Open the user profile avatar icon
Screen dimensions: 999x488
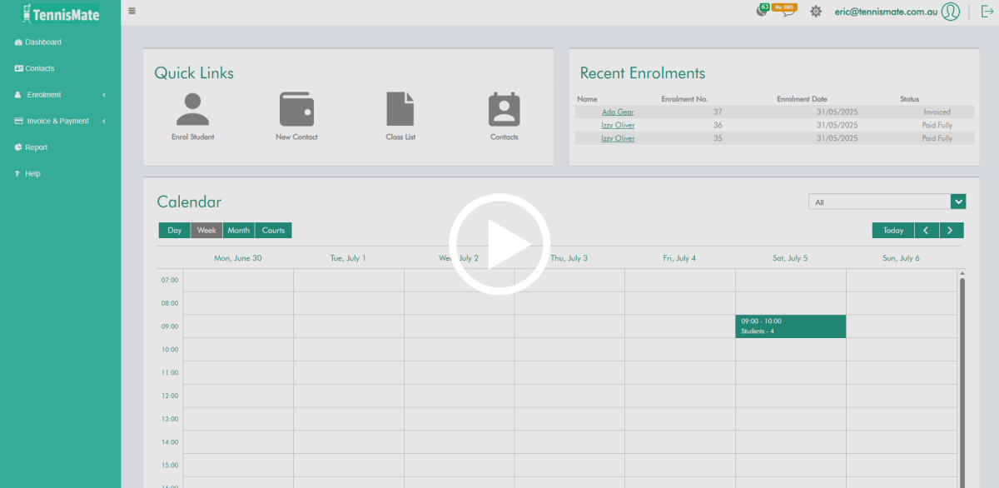tap(951, 11)
